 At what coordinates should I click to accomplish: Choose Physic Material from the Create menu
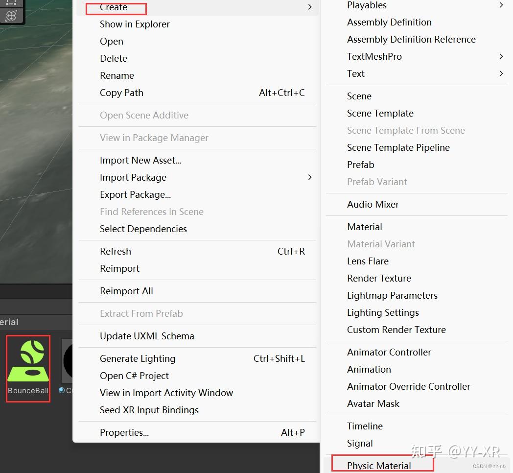(x=378, y=465)
